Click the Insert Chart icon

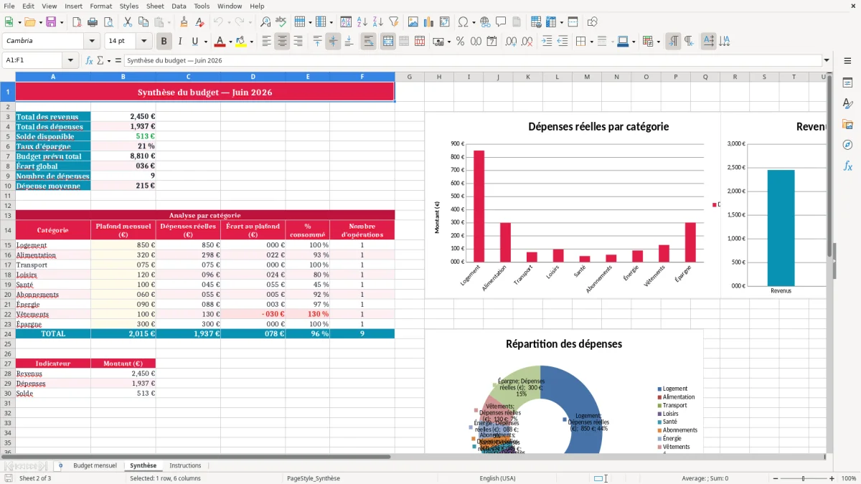tap(429, 22)
